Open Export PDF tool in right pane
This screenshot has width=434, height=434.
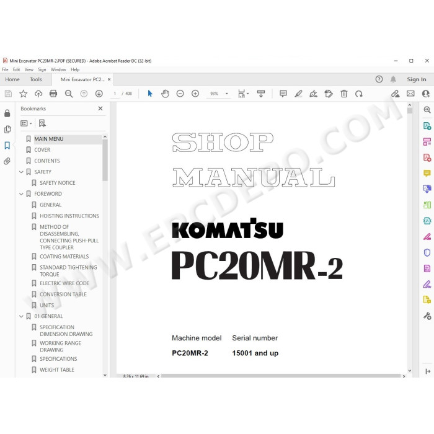(x=427, y=126)
